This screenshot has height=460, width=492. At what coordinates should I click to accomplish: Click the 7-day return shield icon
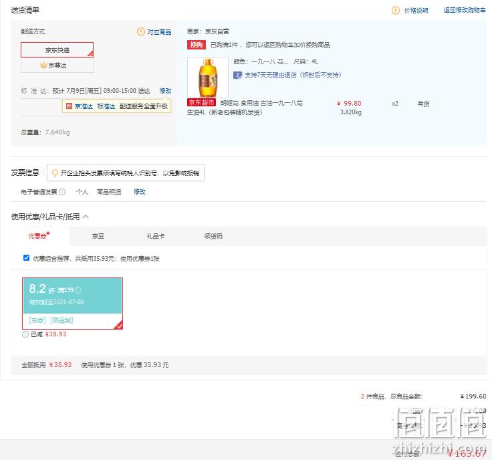(x=237, y=75)
